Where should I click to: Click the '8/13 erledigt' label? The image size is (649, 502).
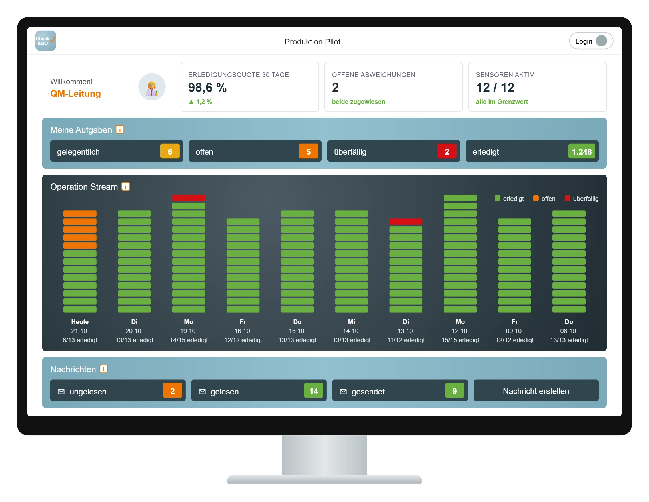point(80,340)
